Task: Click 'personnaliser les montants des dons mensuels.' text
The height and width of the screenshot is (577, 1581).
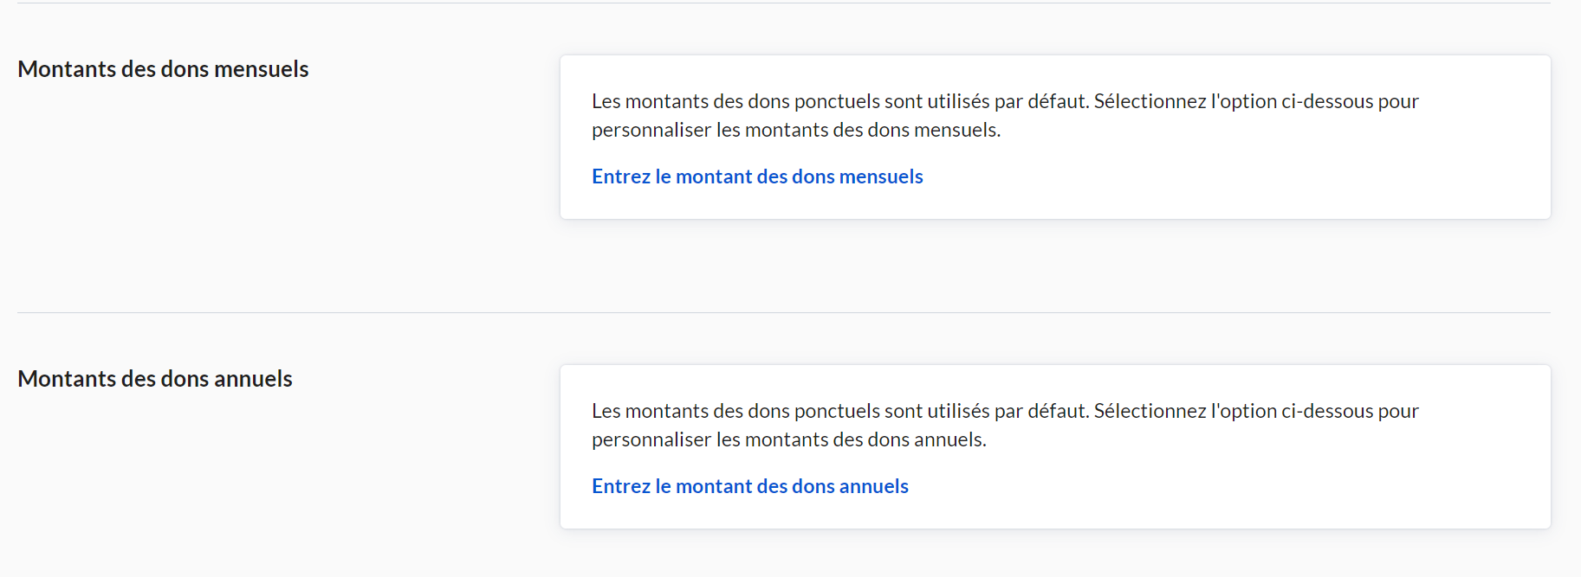Action: 796,130
